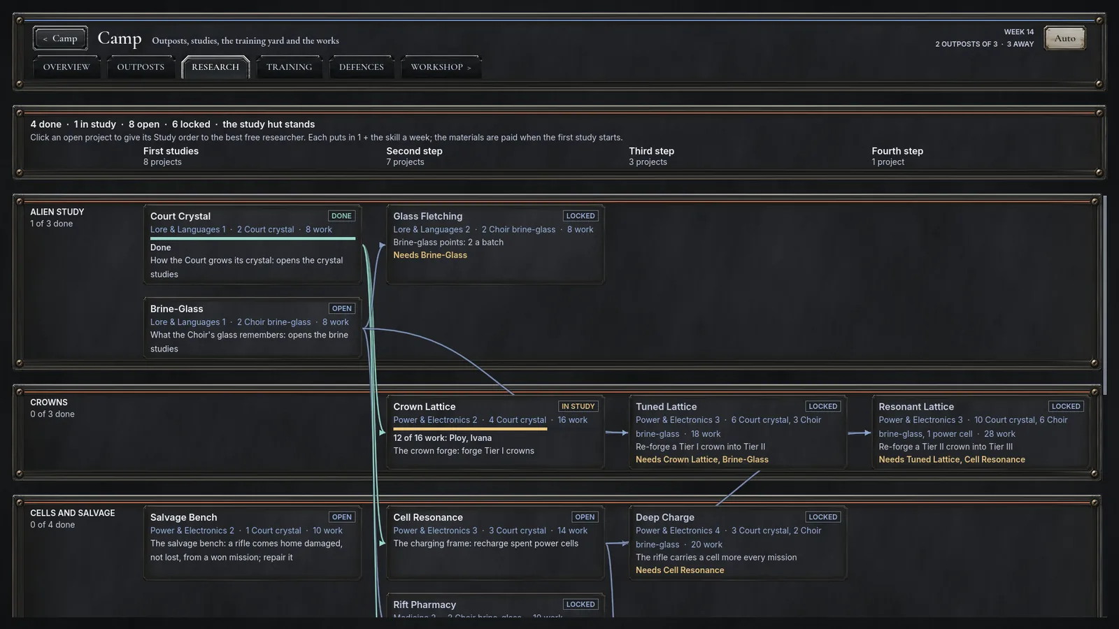Click 'The crown forge: forge Tier I crowns'
The width and height of the screenshot is (1119, 629).
[464, 451]
